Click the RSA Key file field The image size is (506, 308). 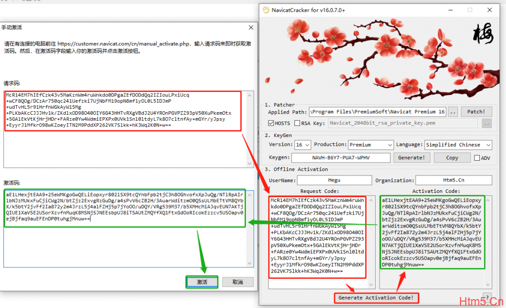coord(403,123)
